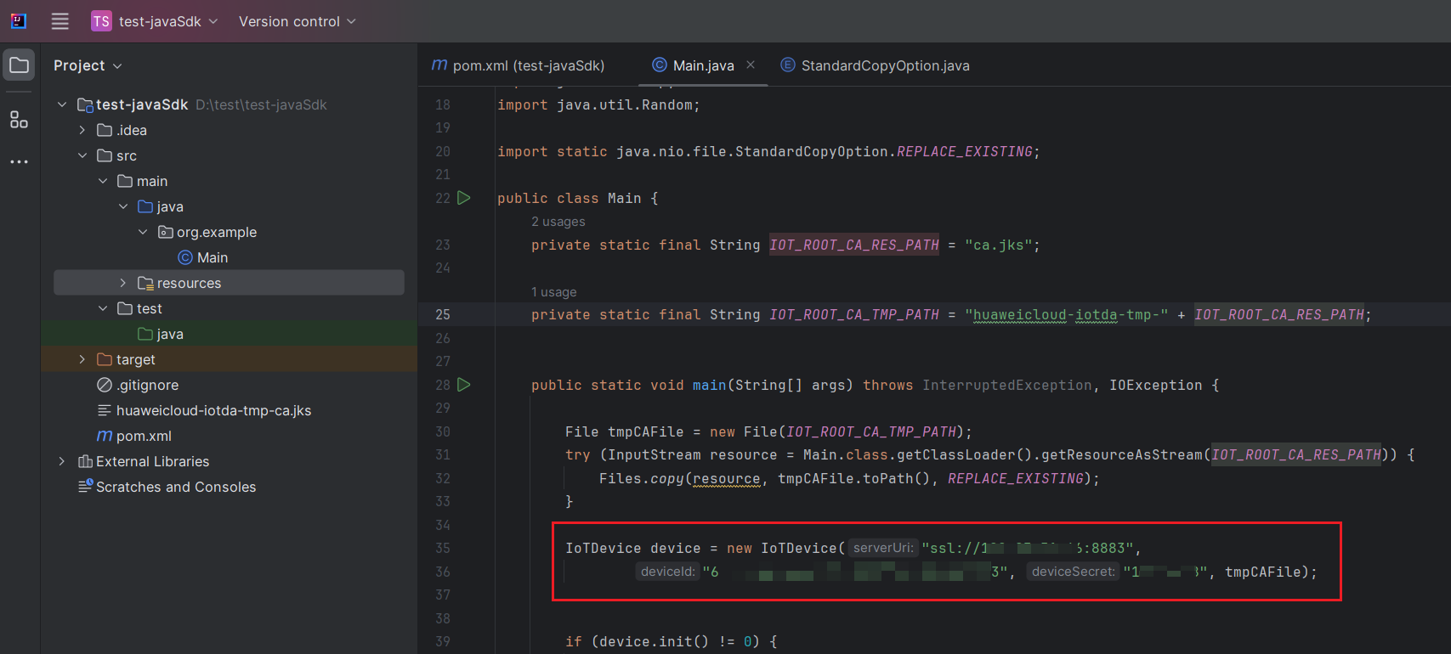
Task: Click the '1 usage' hint link
Action: point(554,292)
